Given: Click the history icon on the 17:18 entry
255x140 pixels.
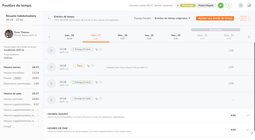Looking at the screenshot, I should (96, 99).
